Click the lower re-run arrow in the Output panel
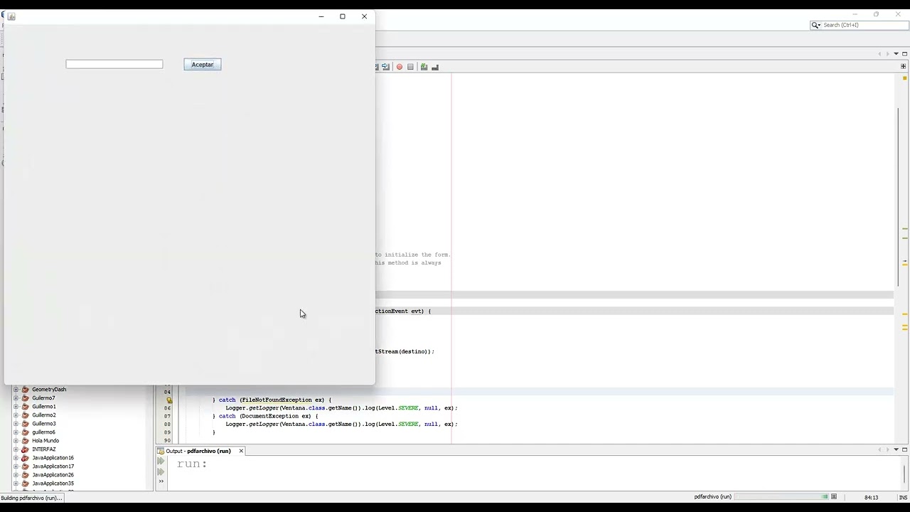 161,472
